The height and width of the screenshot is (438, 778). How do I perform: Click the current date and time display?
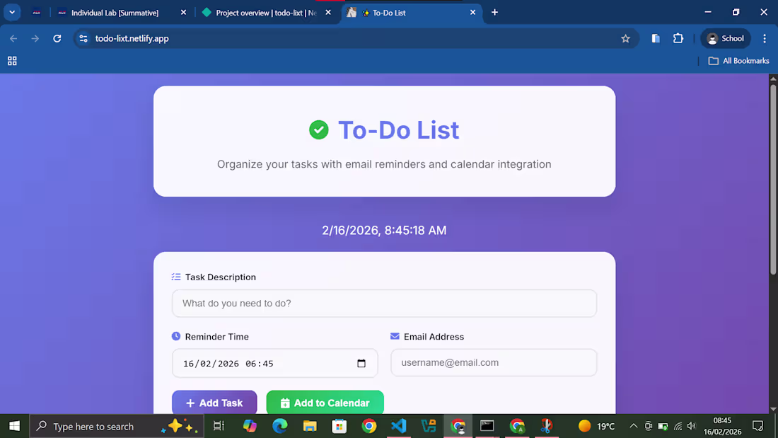[384, 231]
